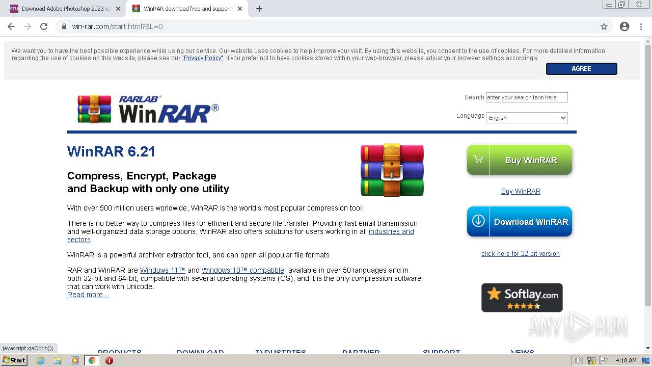The image size is (652, 367).
Task: Click the Chrome icon in the taskbar
Action: point(92,360)
